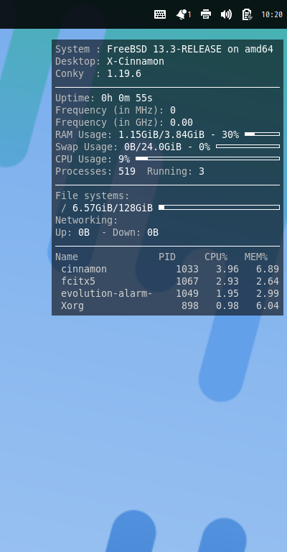Click the CPU Usage 9% value

click(x=124, y=159)
